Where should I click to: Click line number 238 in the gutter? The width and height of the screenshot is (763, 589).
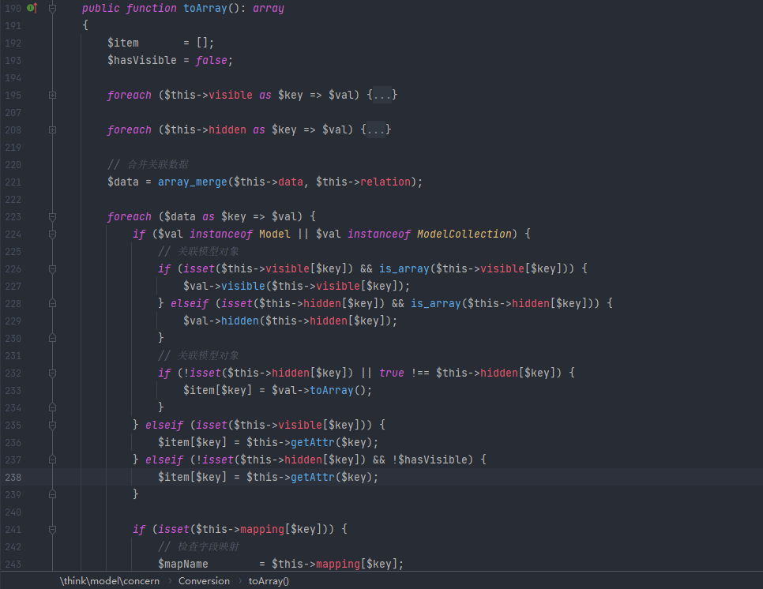[13, 477]
